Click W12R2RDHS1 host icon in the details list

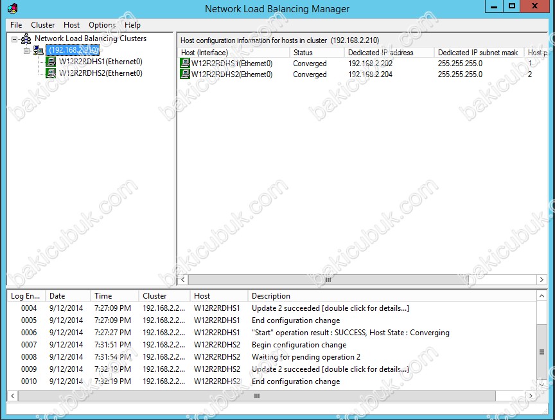(185, 64)
